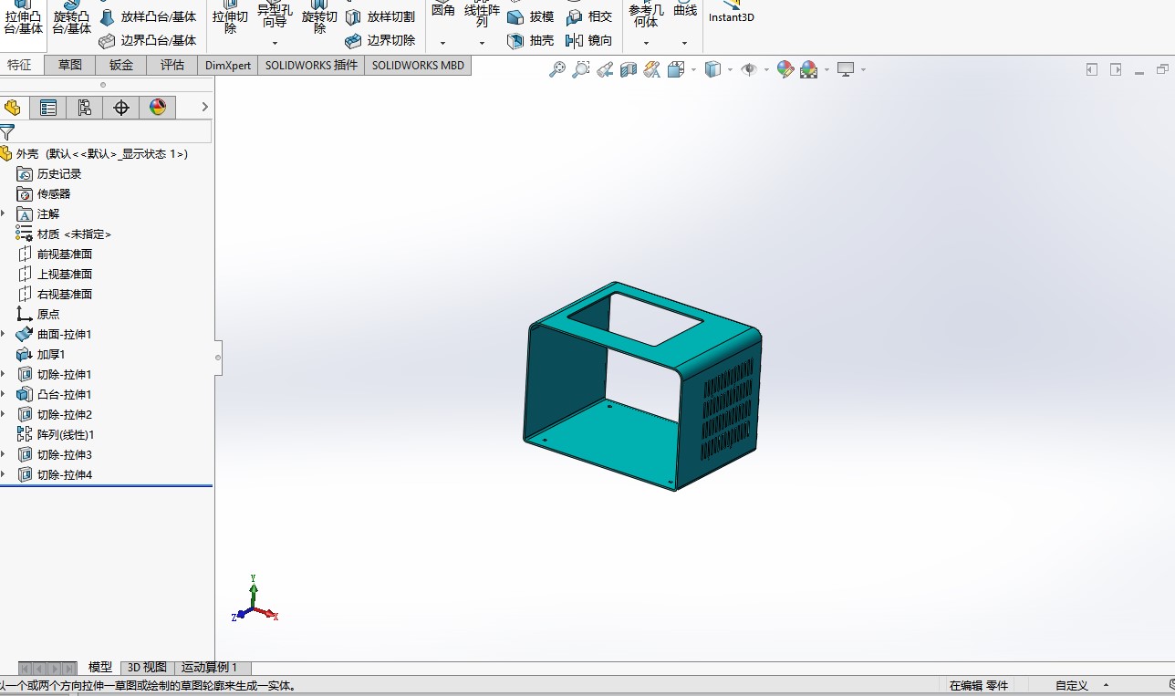Click the 圆角 fillet tool
Screen dimensions: 1175x696
point(442,10)
